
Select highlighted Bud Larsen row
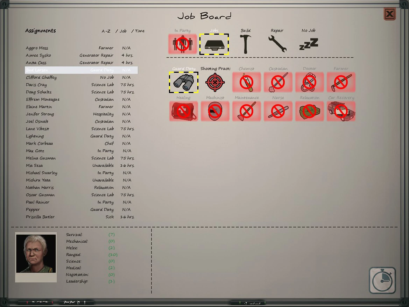(x=81, y=70)
